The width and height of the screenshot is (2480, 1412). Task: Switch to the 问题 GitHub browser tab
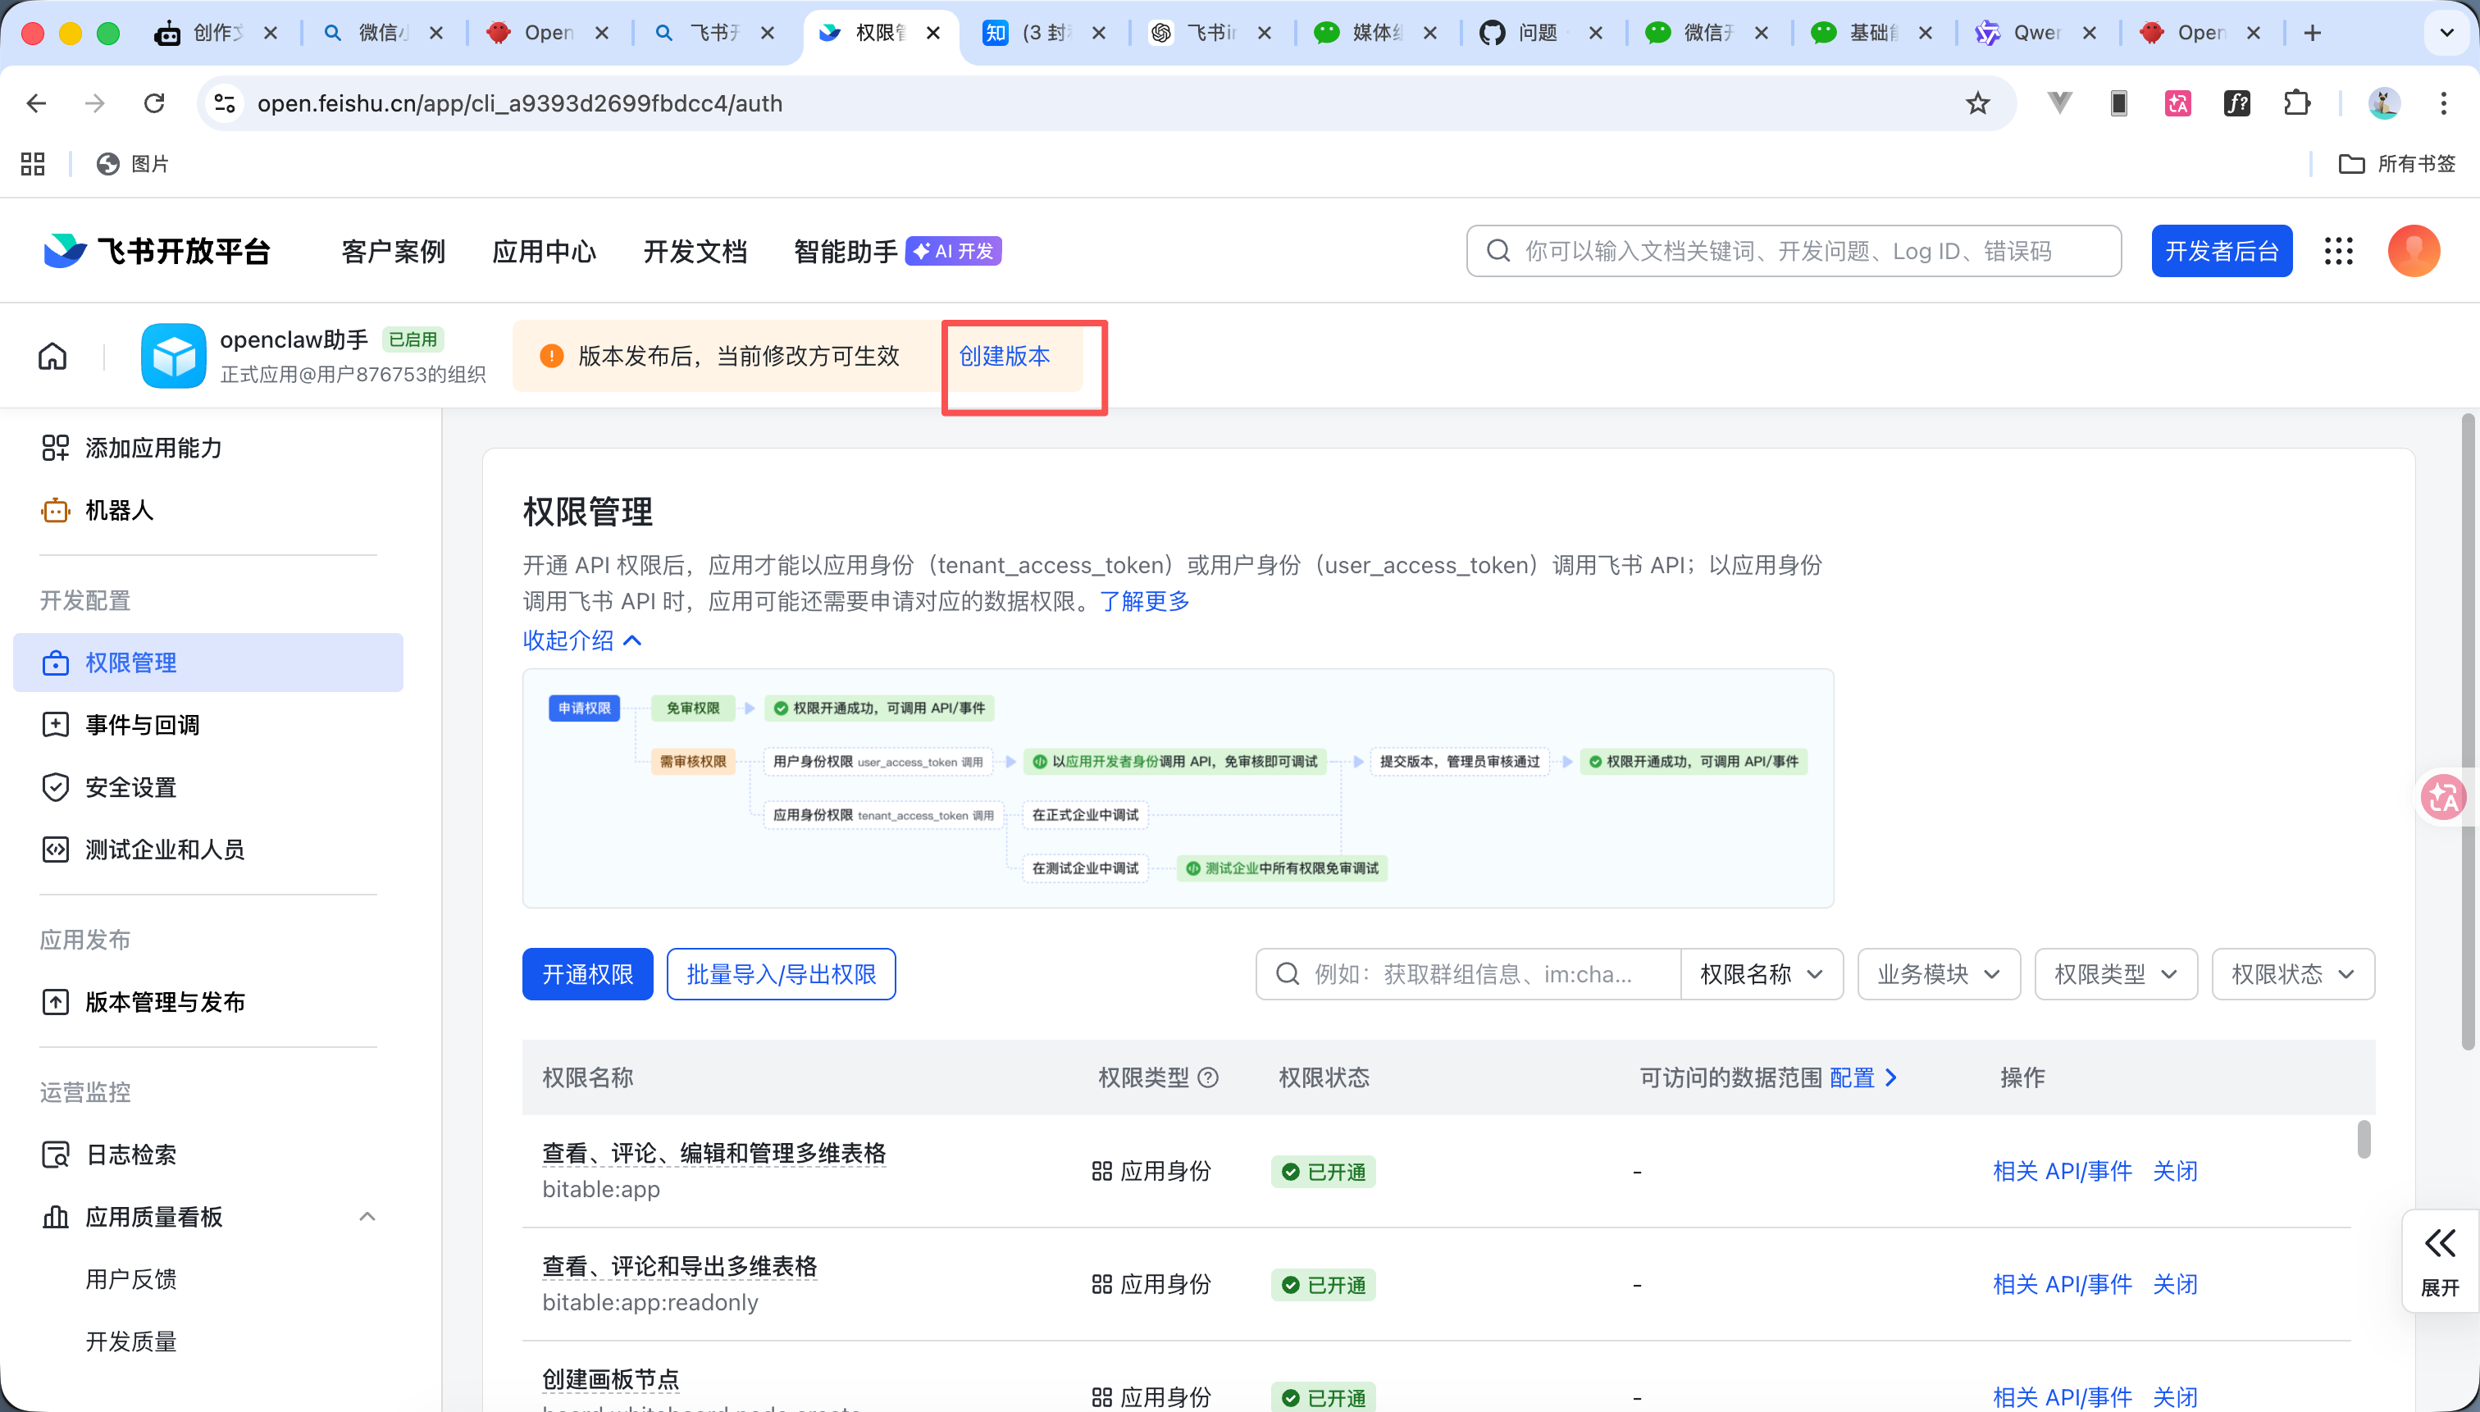click(x=1536, y=32)
